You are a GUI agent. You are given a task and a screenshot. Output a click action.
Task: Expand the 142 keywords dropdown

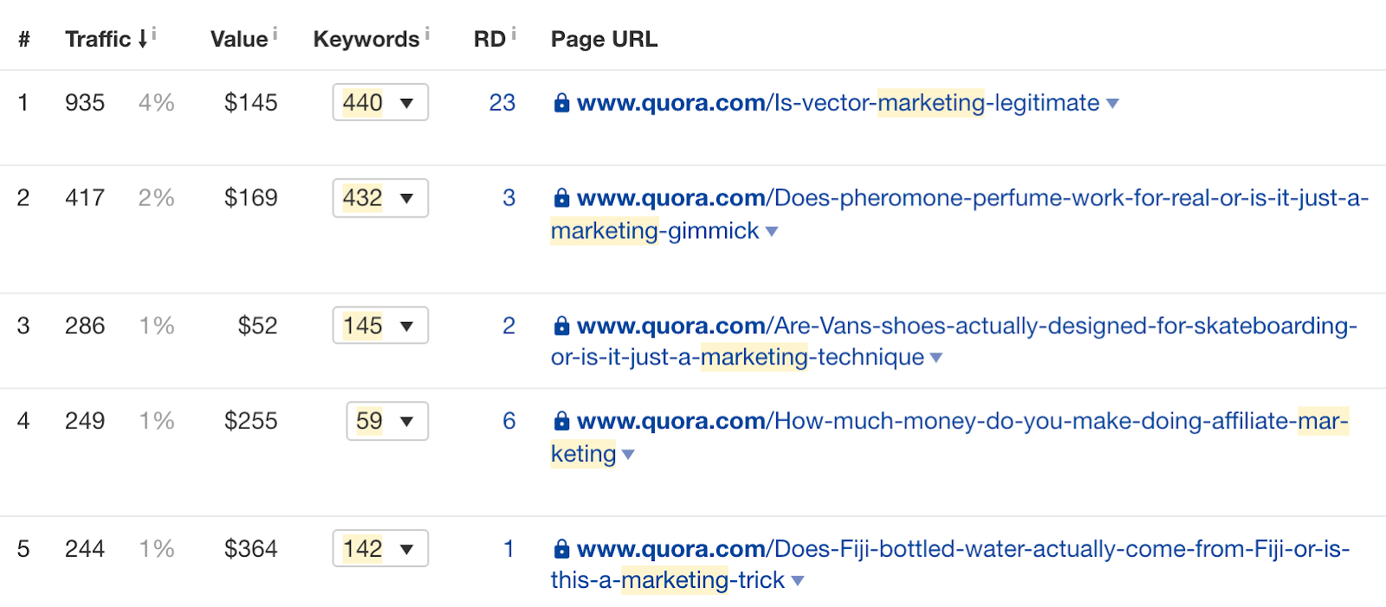(x=380, y=548)
